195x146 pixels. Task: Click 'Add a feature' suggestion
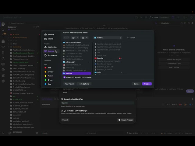(174, 67)
